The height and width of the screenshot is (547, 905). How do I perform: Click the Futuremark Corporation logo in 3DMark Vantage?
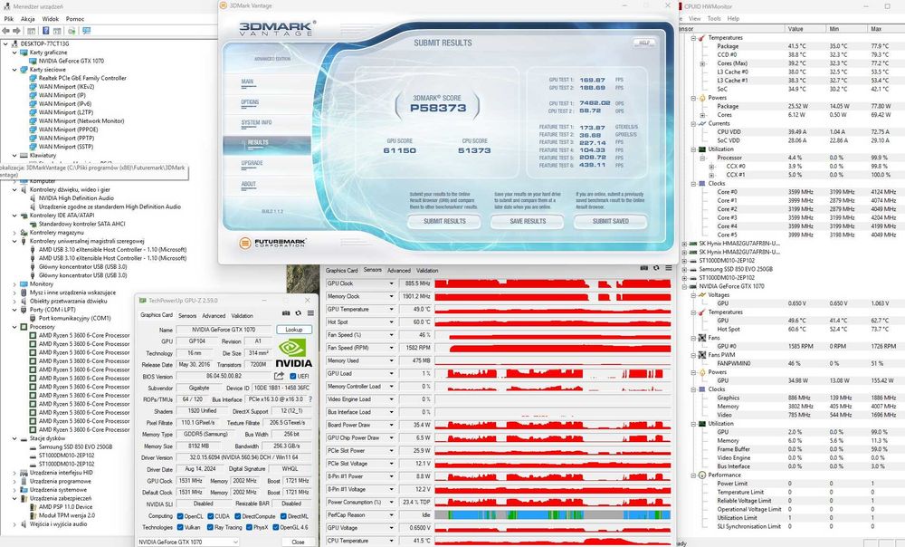coord(272,244)
